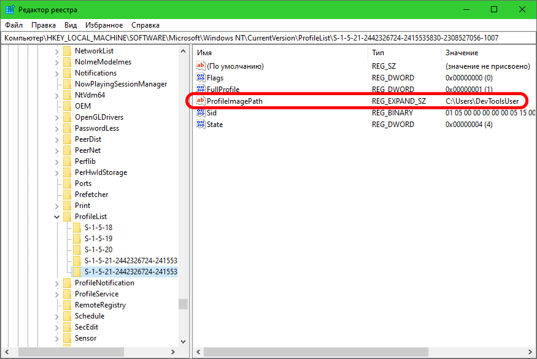Click the values pane horizontal scrollbar thumb
The width and height of the screenshot is (537, 359).
point(316,352)
